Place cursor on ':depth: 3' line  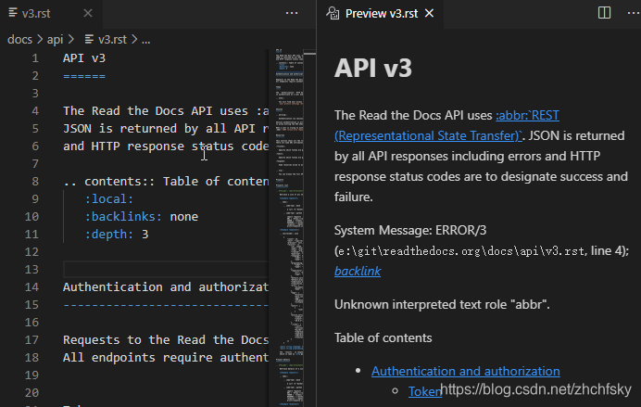(117, 234)
